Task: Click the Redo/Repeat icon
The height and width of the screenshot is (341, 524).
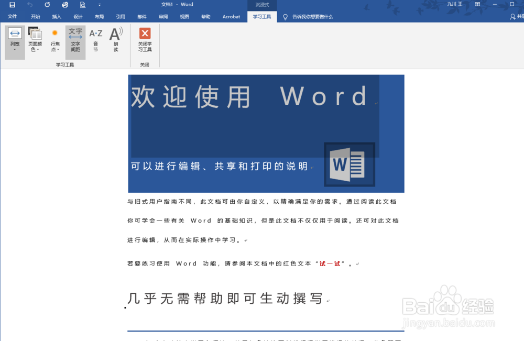Action: point(47,5)
